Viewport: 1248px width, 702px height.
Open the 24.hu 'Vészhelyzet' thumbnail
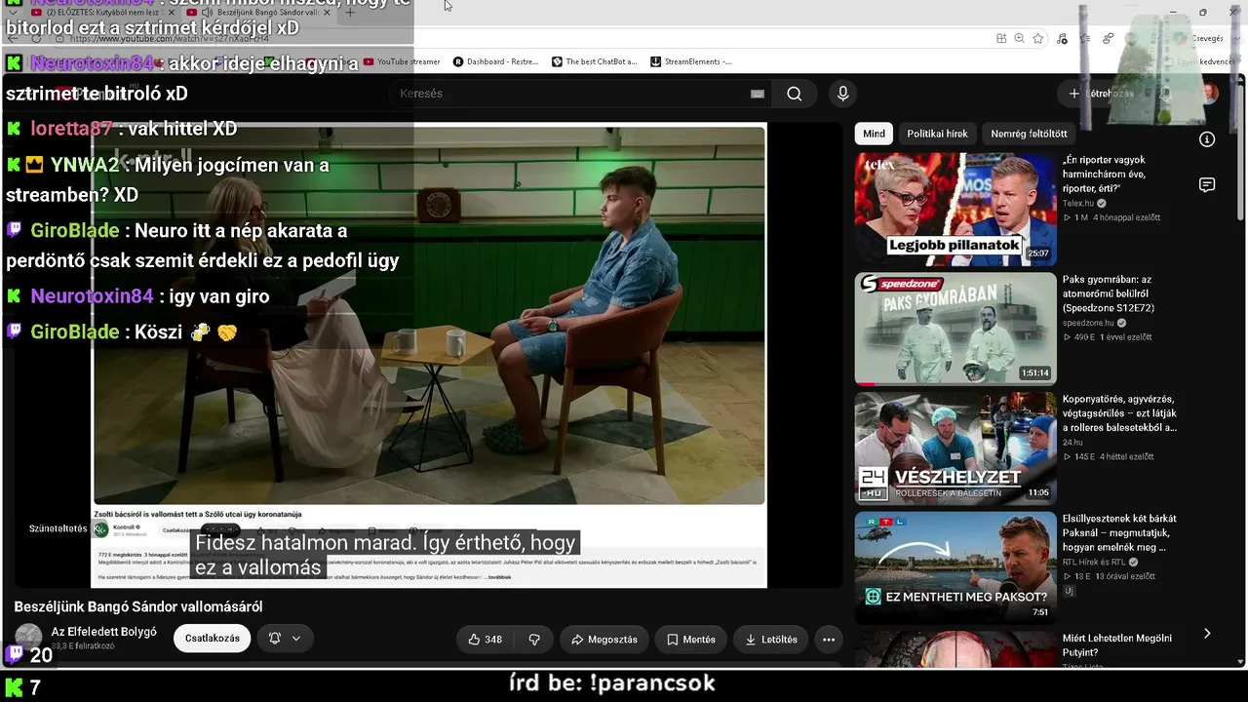click(x=955, y=448)
